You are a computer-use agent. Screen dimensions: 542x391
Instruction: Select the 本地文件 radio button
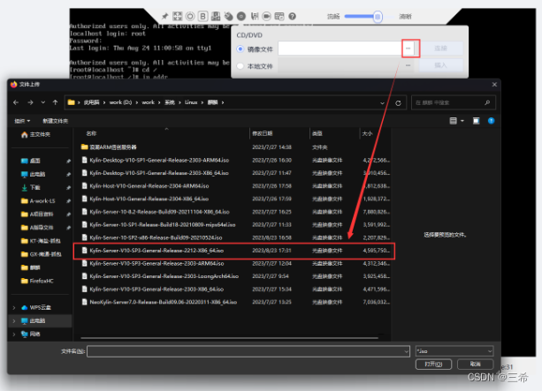(x=240, y=65)
